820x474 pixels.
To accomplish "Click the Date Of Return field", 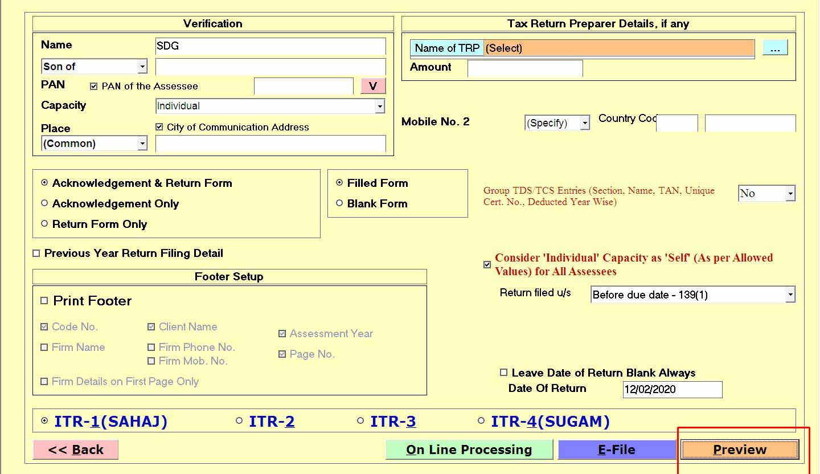I will 672,390.
